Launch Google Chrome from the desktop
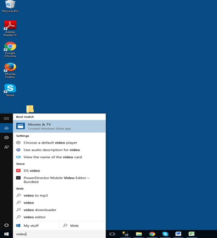This screenshot has width=217, height=238. click(x=10, y=50)
